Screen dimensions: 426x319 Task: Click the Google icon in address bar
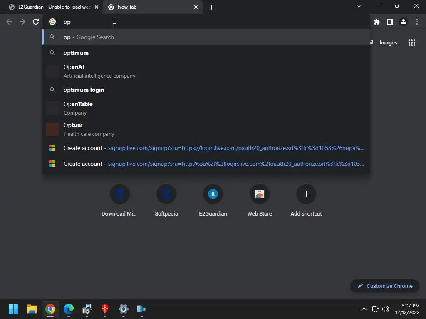pos(52,22)
